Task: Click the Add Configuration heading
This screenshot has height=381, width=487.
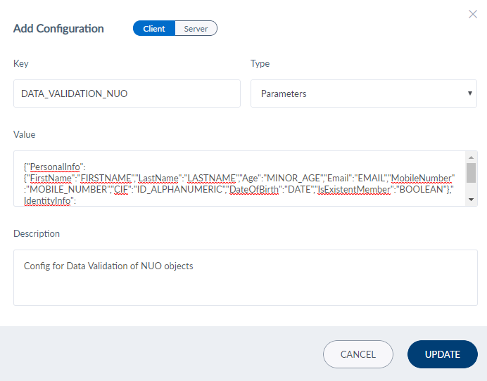Action: pyautogui.click(x=58, y=29)
